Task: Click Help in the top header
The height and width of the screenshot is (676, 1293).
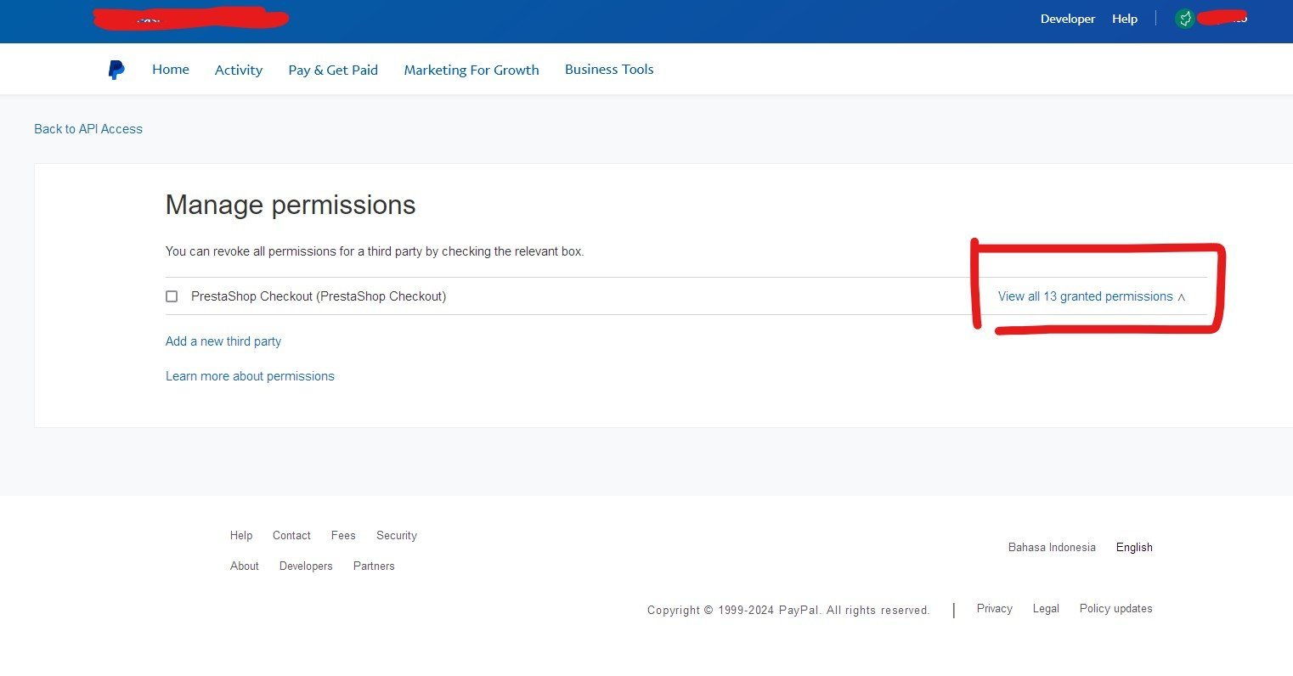Action: click(x=1125, y=19)
